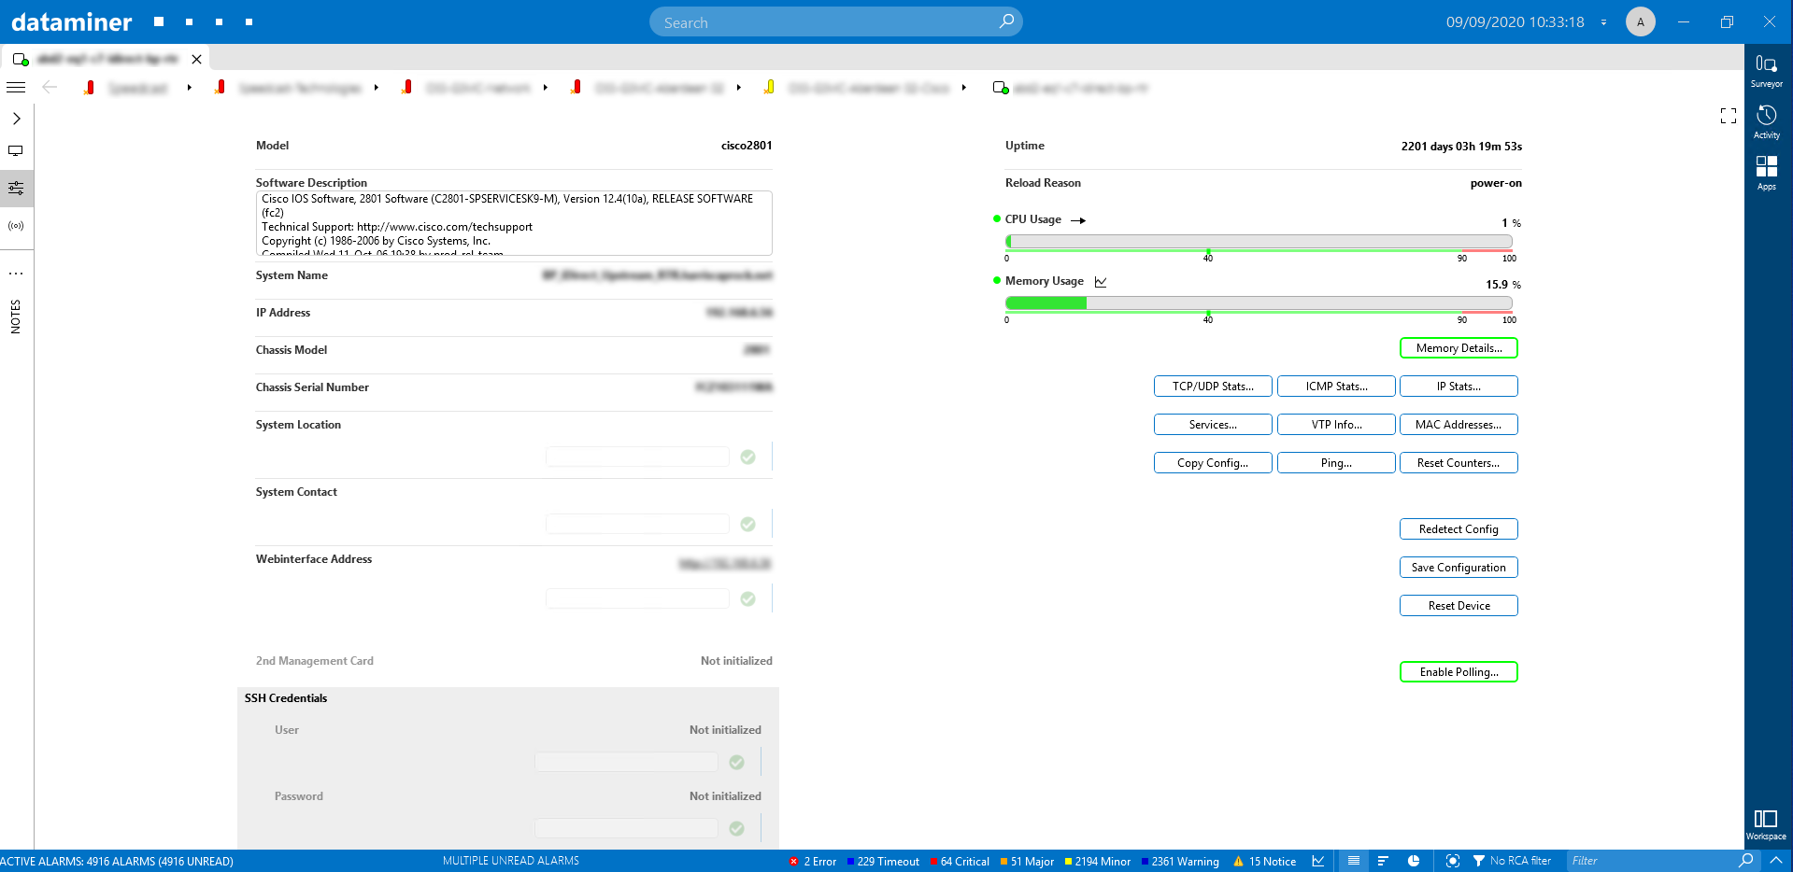1793x872 pixels.
Task: Click the alarm Filter input field
Action: tap(1650, 861)
